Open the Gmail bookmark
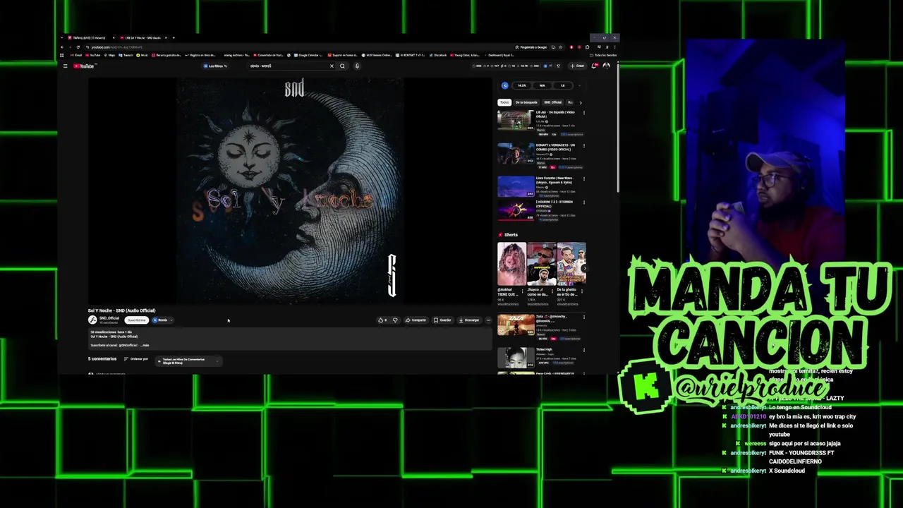The image size is (903, 508). [x=76, y=55]
